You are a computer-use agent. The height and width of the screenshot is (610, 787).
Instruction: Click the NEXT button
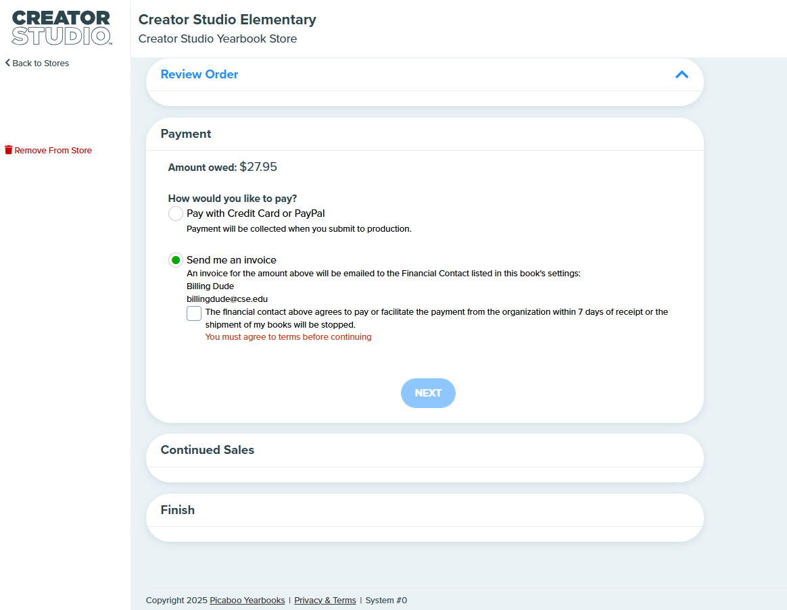(428, 392)
